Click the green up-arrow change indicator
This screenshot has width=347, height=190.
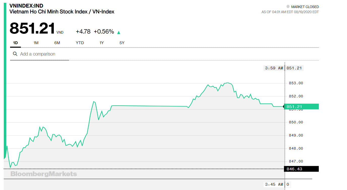[x=119, y=32]
